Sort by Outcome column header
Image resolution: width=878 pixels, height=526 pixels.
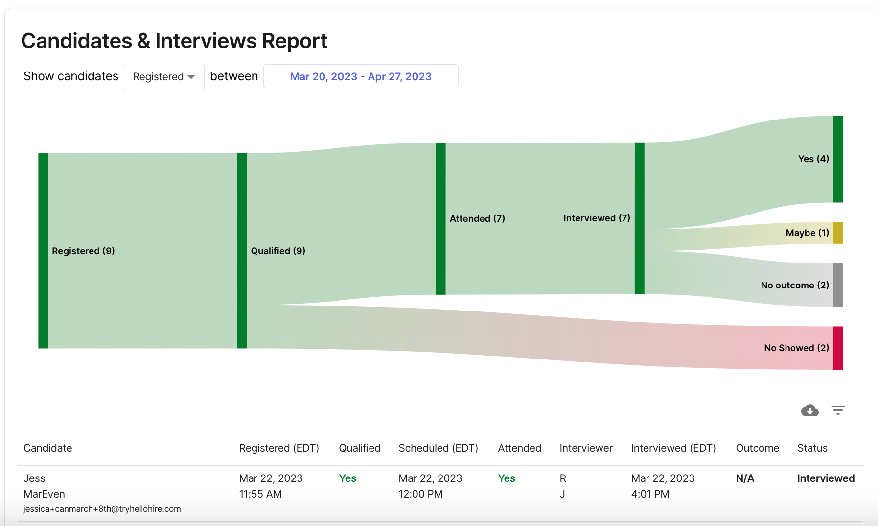click(x=758, y=448)
